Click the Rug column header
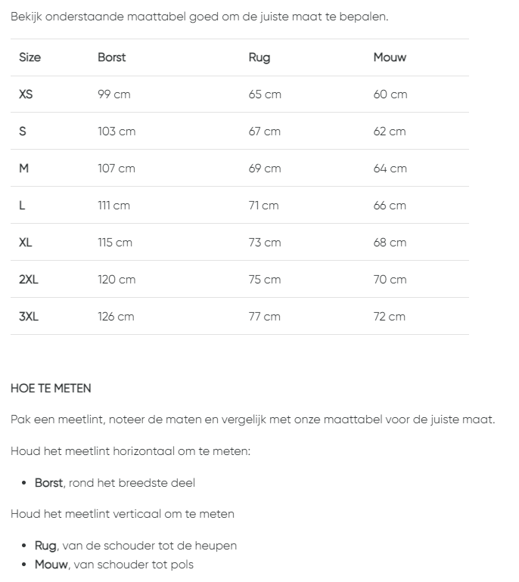This screenshot has height=582, width=519. point(259,57)
